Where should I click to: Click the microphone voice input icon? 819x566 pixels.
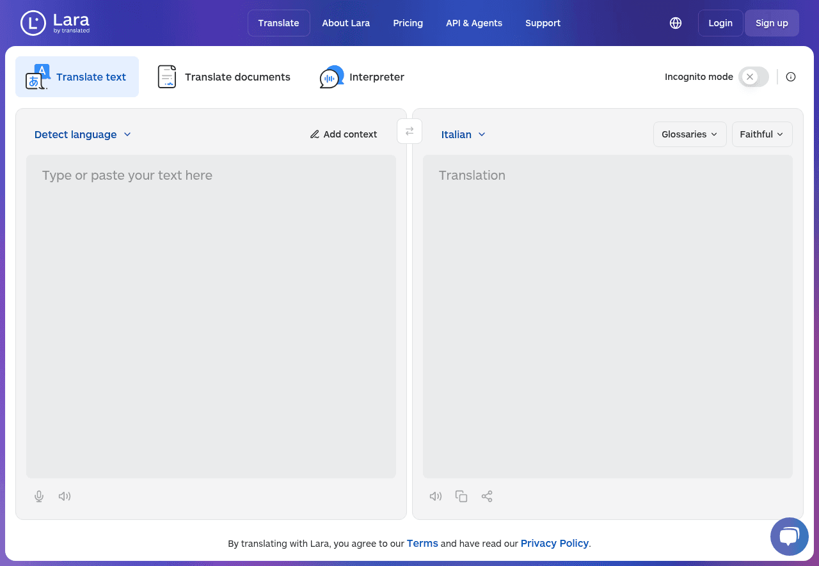coord(39,496)
